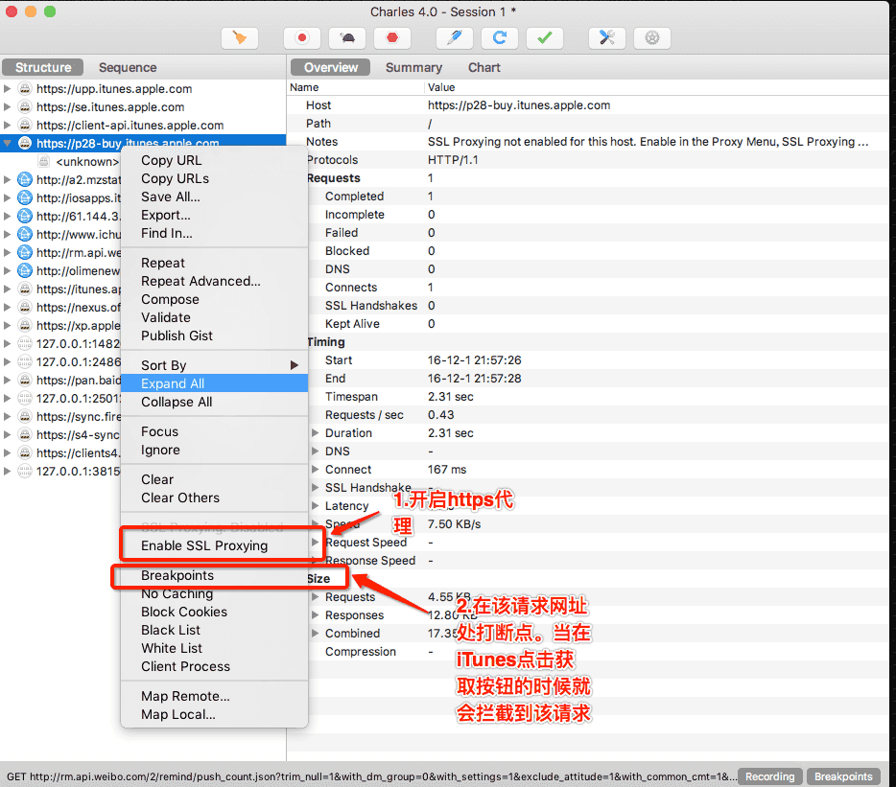Select the https://upp.itunes.apple.com entry
The width and height of the screenshot is (896, 787).
click(x=115, y=88)
